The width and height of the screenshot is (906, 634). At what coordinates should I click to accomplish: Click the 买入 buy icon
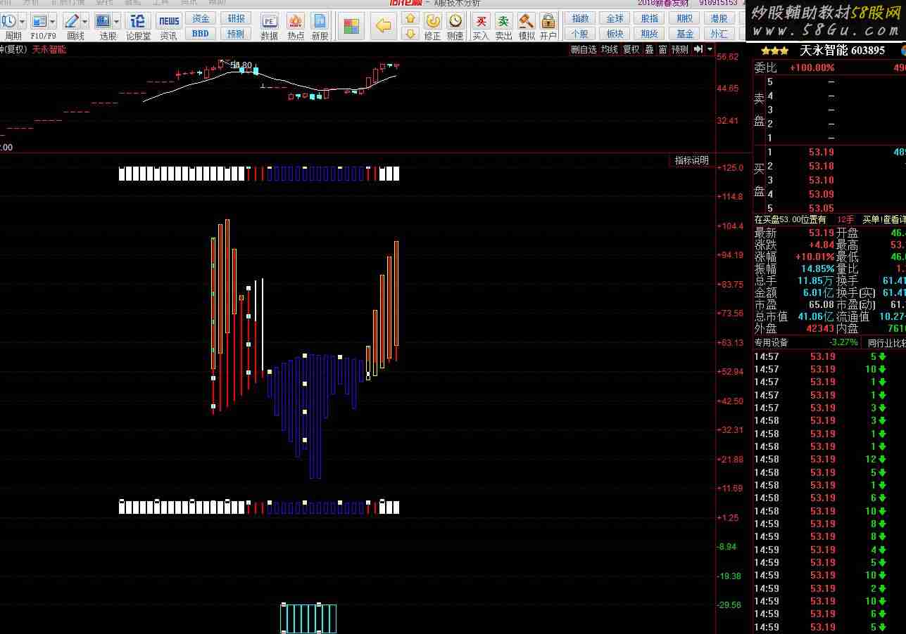tap(481, 26)
